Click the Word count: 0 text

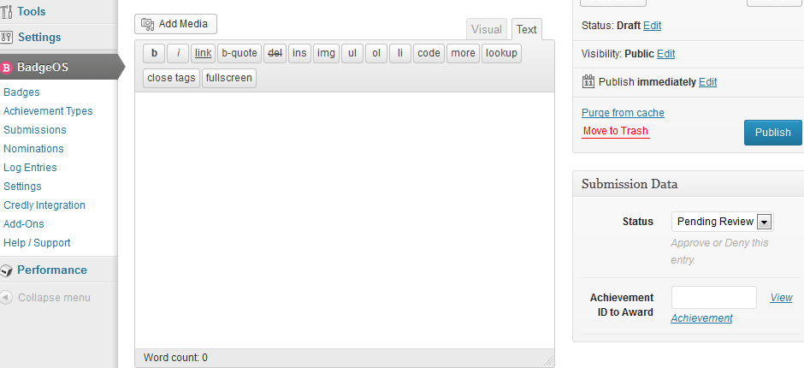point(175,358)
